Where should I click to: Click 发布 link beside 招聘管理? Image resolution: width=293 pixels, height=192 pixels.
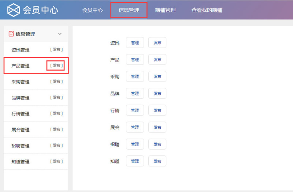point(56,146)
